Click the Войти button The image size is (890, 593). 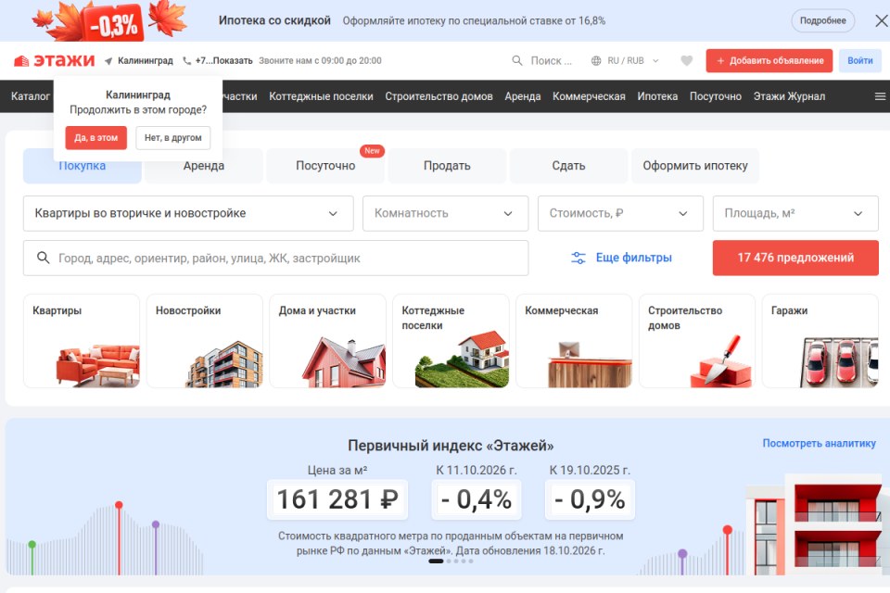(860, 61)
